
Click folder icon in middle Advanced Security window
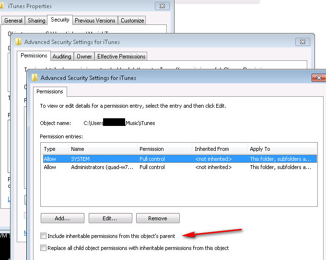pyautogui.click(x=18, y=42)
